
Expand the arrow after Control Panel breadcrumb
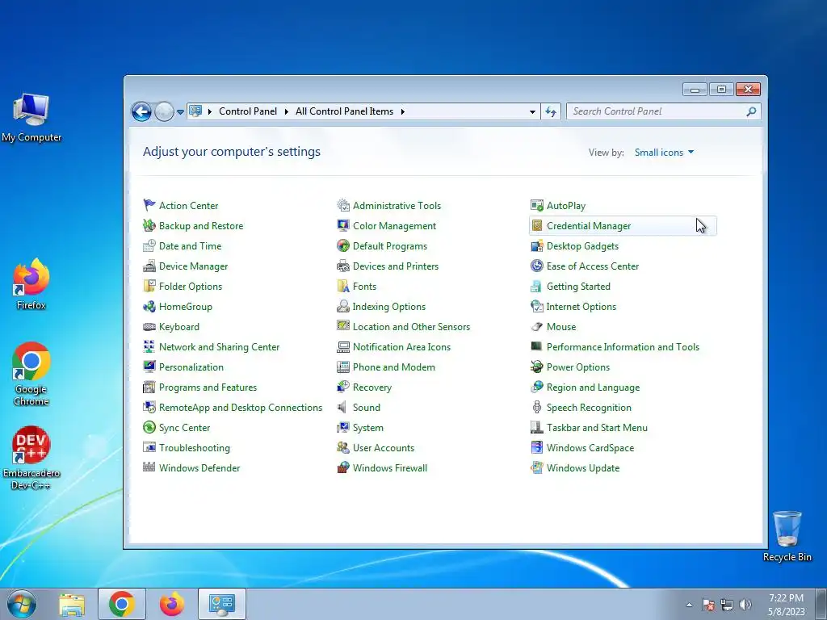pyautogui.click(x=287, y=111)
